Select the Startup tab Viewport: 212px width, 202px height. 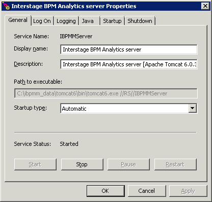coord(112,21)
